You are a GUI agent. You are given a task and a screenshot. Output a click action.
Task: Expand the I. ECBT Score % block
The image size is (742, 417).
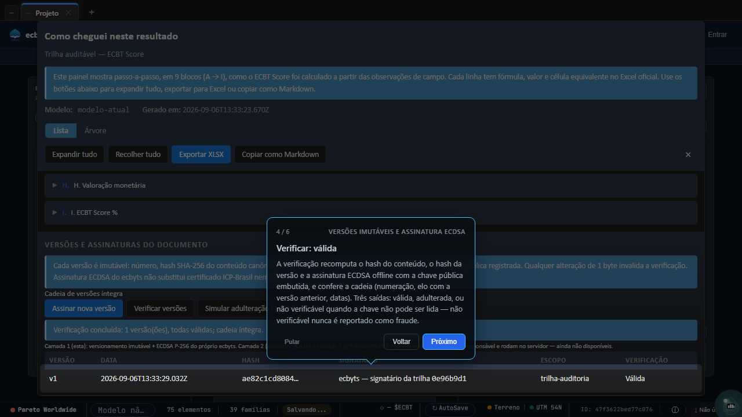point(371,213)
